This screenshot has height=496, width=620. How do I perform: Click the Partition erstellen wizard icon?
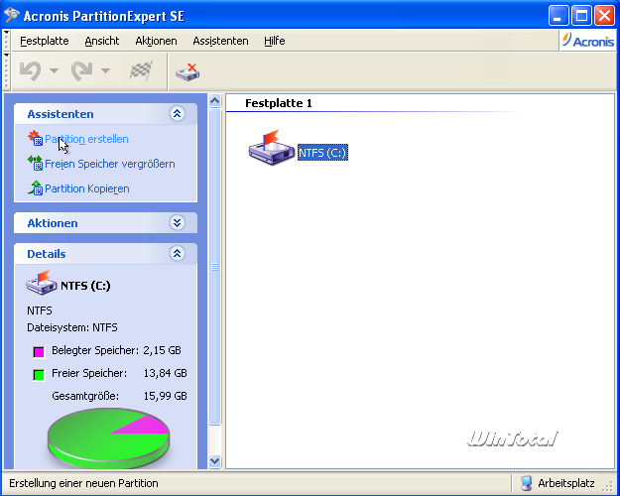(x=35, y=138)
